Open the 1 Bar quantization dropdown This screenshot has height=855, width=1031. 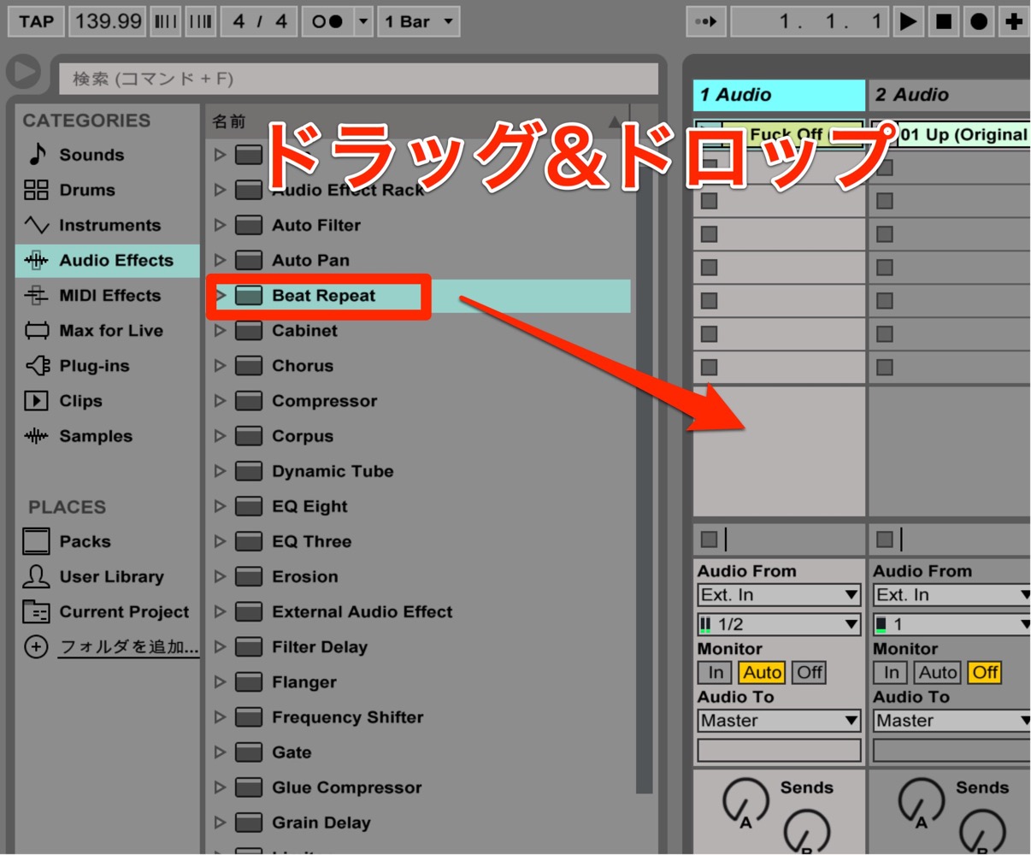tap(418, 21)
